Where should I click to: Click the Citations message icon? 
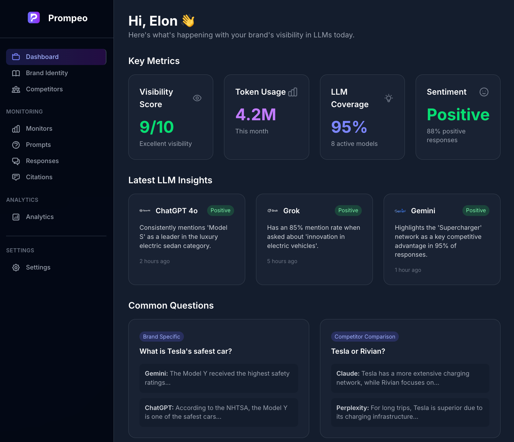[x=16, y=177]
